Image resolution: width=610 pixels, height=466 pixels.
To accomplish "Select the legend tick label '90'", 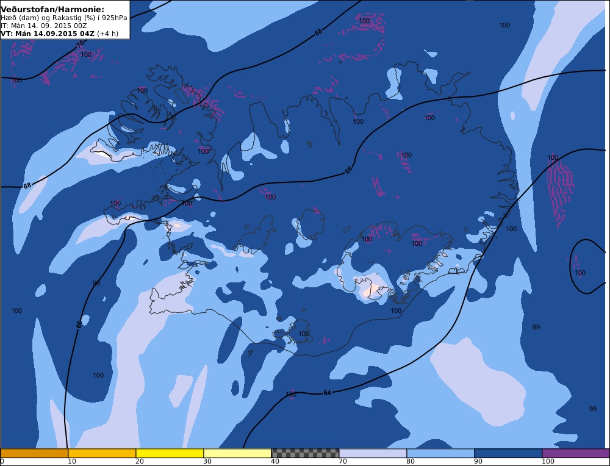I will tap(478, 462).
